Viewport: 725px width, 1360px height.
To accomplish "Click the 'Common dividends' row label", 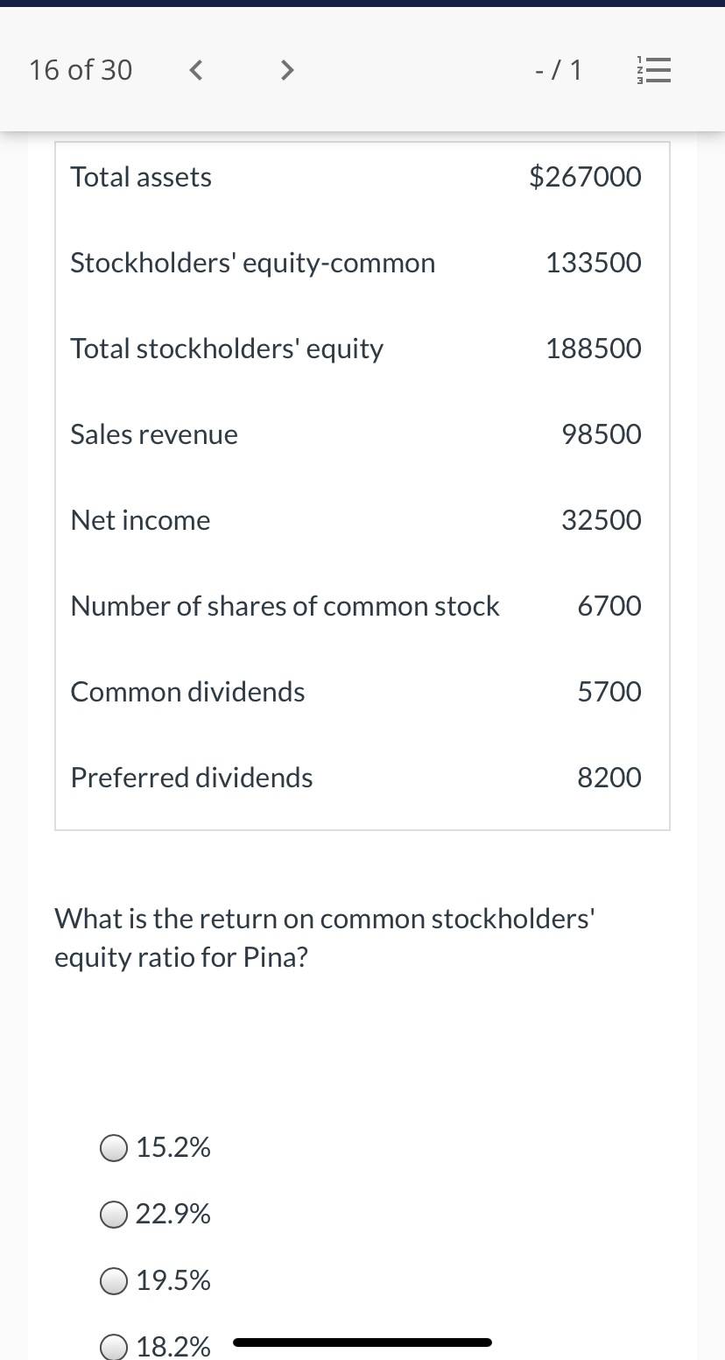I will point(187,692).
